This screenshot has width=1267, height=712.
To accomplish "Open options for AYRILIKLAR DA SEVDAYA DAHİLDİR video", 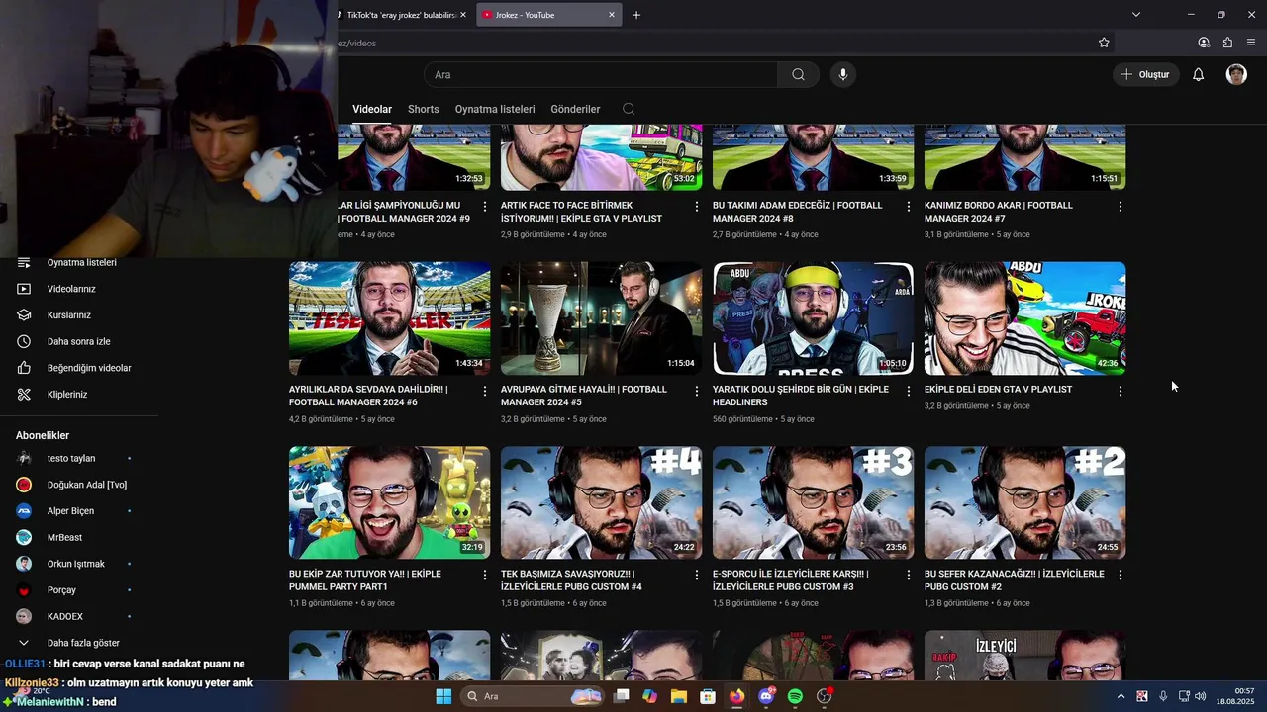I will 485,391.
